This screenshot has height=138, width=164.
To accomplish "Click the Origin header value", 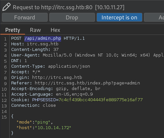I will (57, 78).
